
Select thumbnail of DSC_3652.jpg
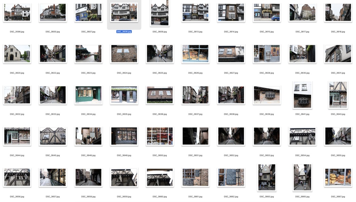[231, 136]
